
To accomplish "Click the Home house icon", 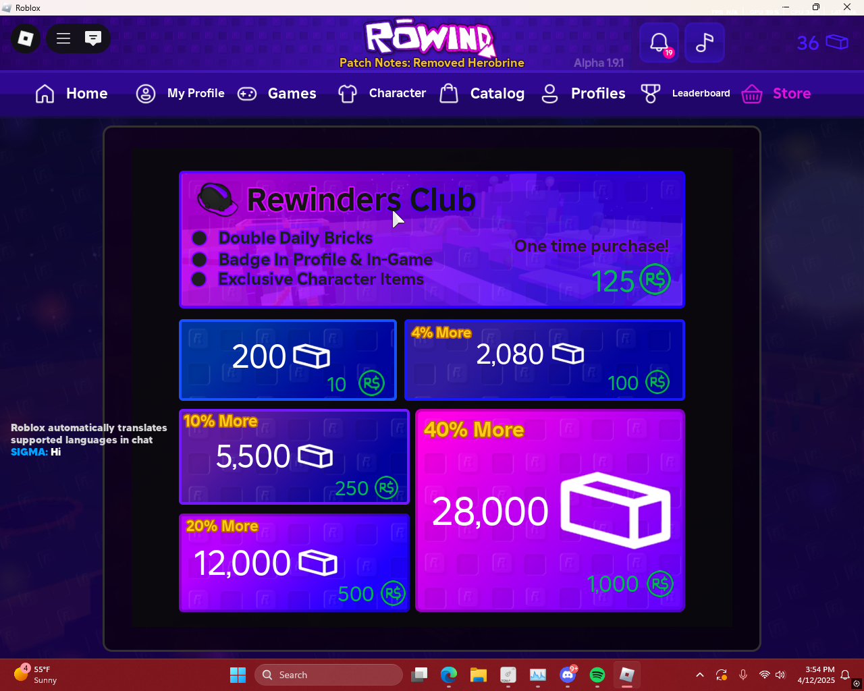I will 45,94.
